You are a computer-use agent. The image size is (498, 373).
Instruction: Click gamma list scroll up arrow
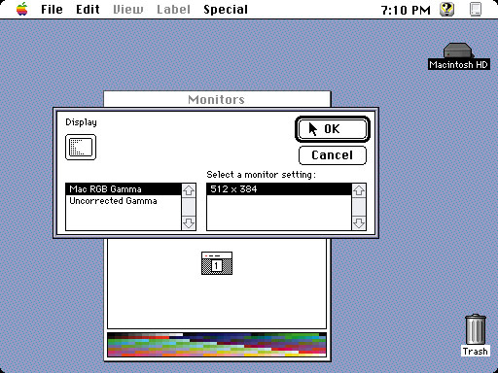tap(189, 190)
